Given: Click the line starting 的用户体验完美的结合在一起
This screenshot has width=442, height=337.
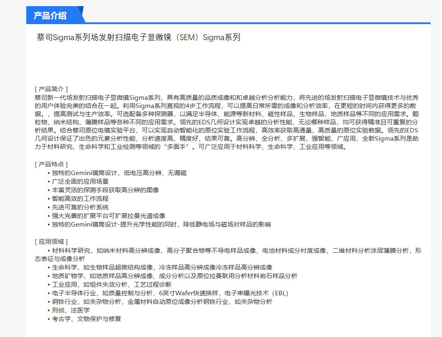Looking at the screenshot, I should tap(226, 106).
